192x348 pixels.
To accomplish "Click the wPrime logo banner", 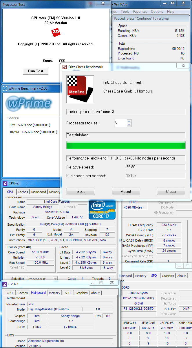I will [29, 104].
